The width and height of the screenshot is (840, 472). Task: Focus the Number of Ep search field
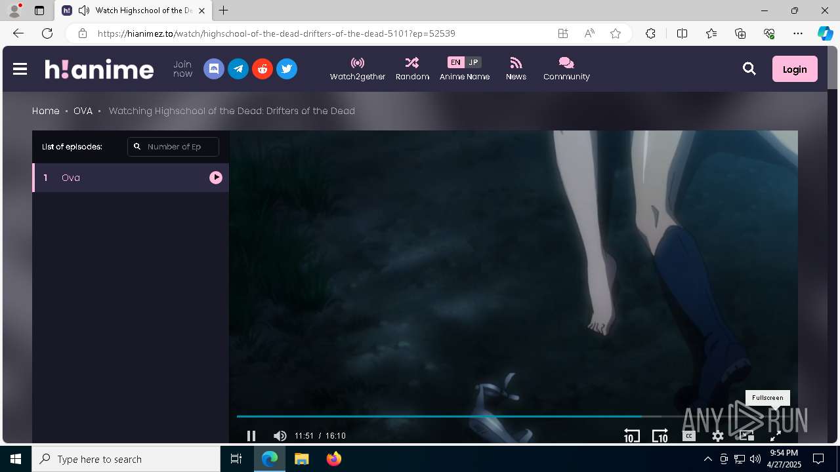point(173,147)
